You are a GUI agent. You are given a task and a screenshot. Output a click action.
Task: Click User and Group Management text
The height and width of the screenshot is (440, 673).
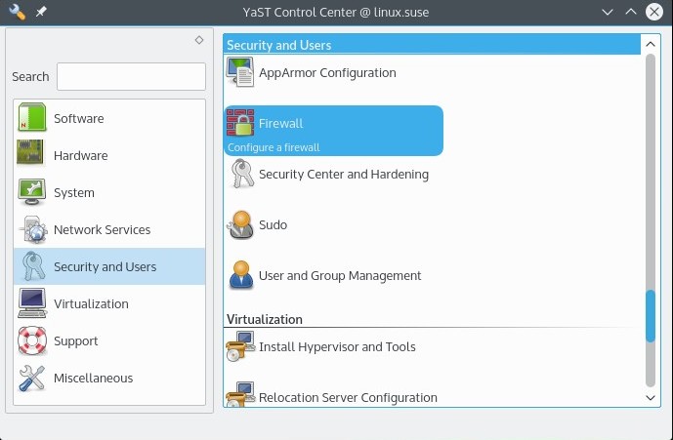coord(340,276)
